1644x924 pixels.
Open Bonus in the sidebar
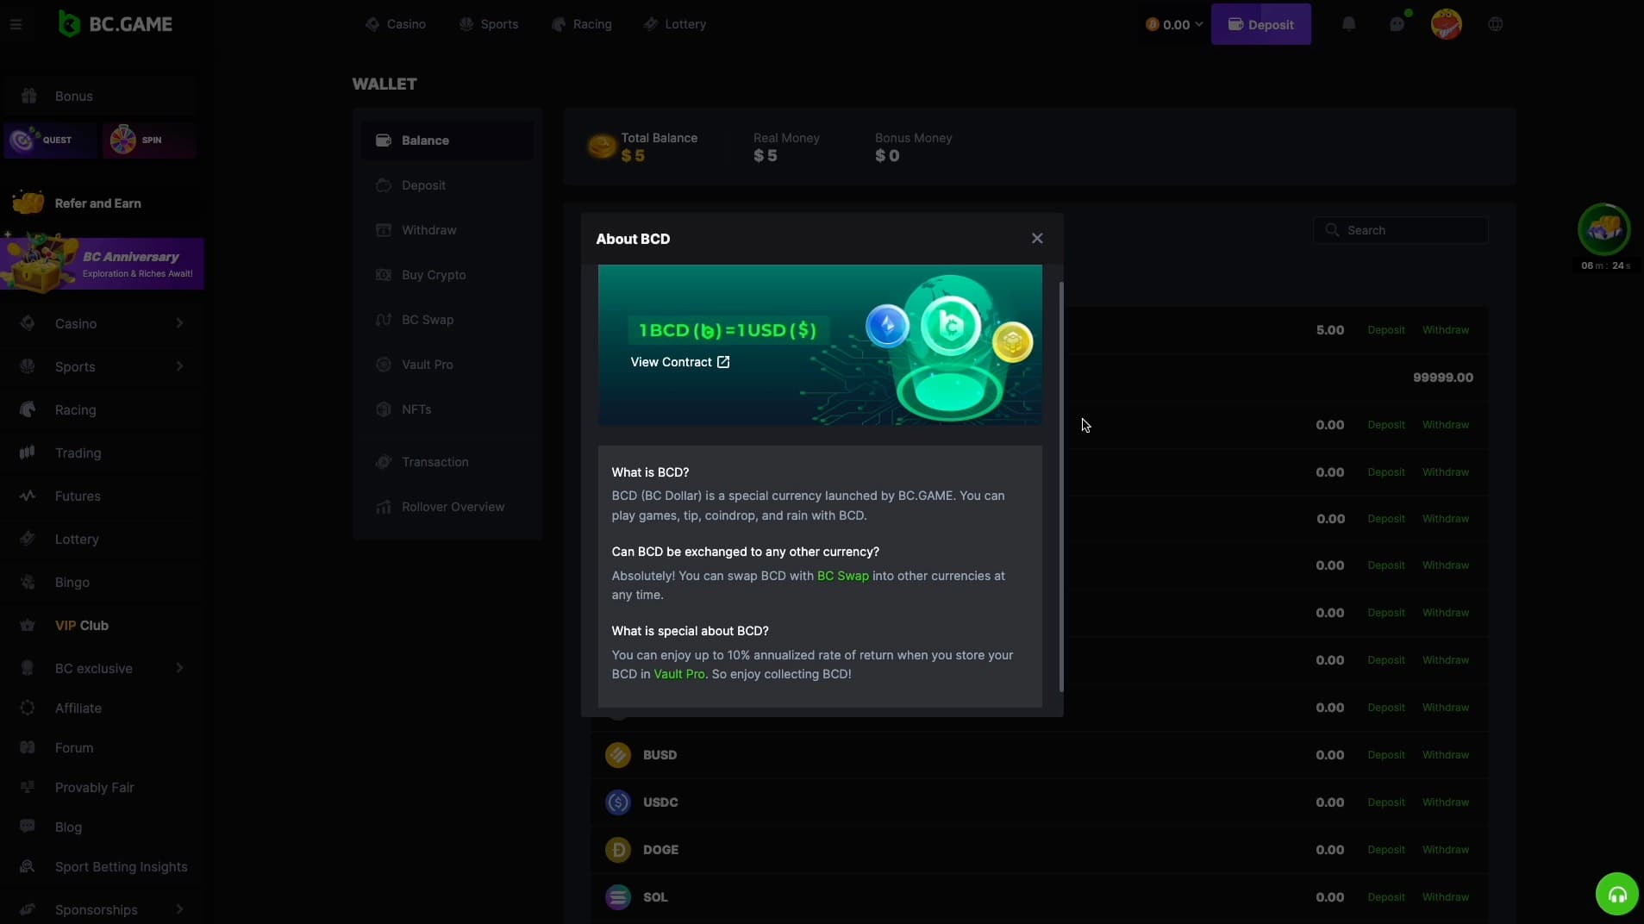(x=101, y=96)
